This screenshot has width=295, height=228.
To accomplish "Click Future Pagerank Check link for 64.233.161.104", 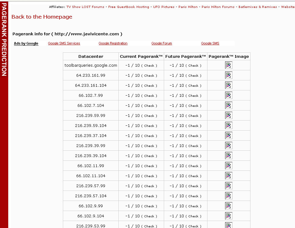I will coord(193,86).
